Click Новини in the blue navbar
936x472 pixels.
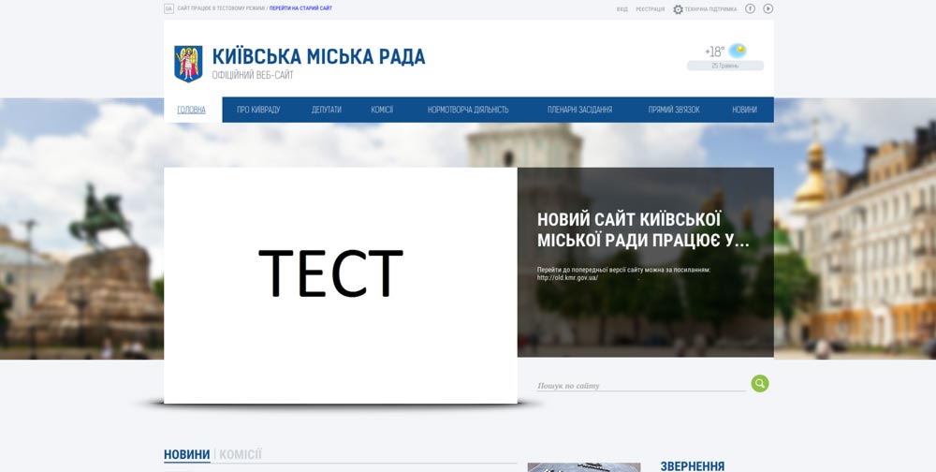pos(744,110)
